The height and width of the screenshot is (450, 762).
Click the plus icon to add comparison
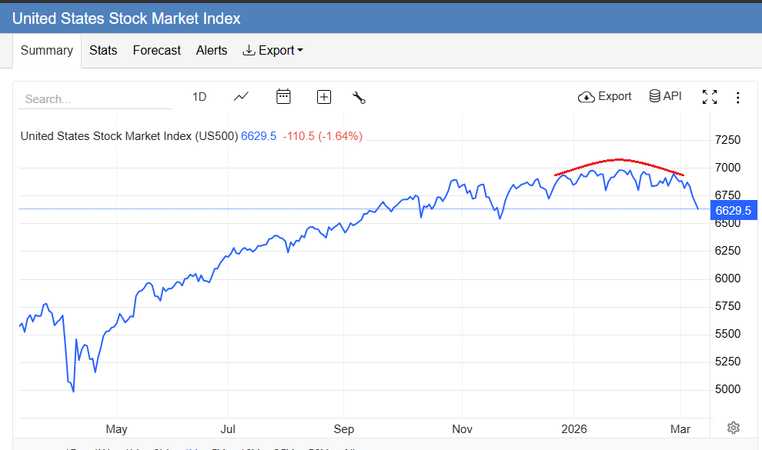(324, 97)
